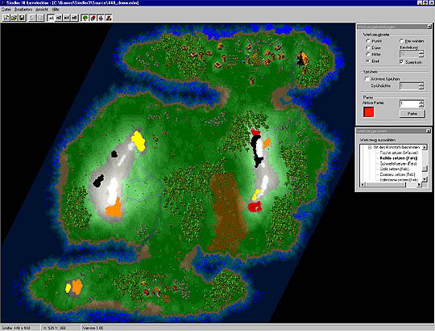Viewport: 435px width, 331px height.
Task: Click the tool tree vertical scrollbar thumb
Action: [x=425, y=169]
